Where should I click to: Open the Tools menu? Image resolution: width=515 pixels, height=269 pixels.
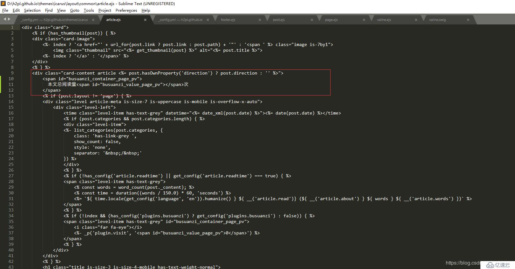89,10
